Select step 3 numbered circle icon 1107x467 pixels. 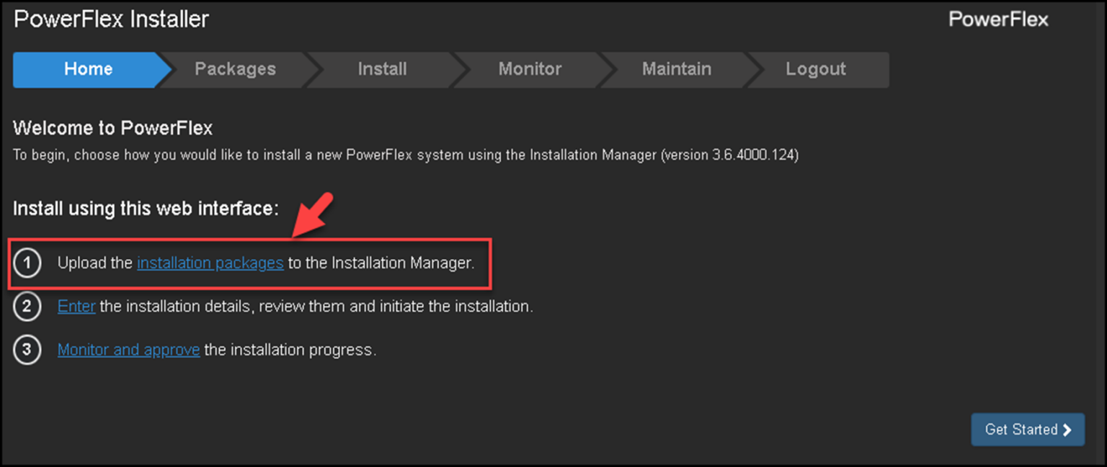tap(27, 350)
